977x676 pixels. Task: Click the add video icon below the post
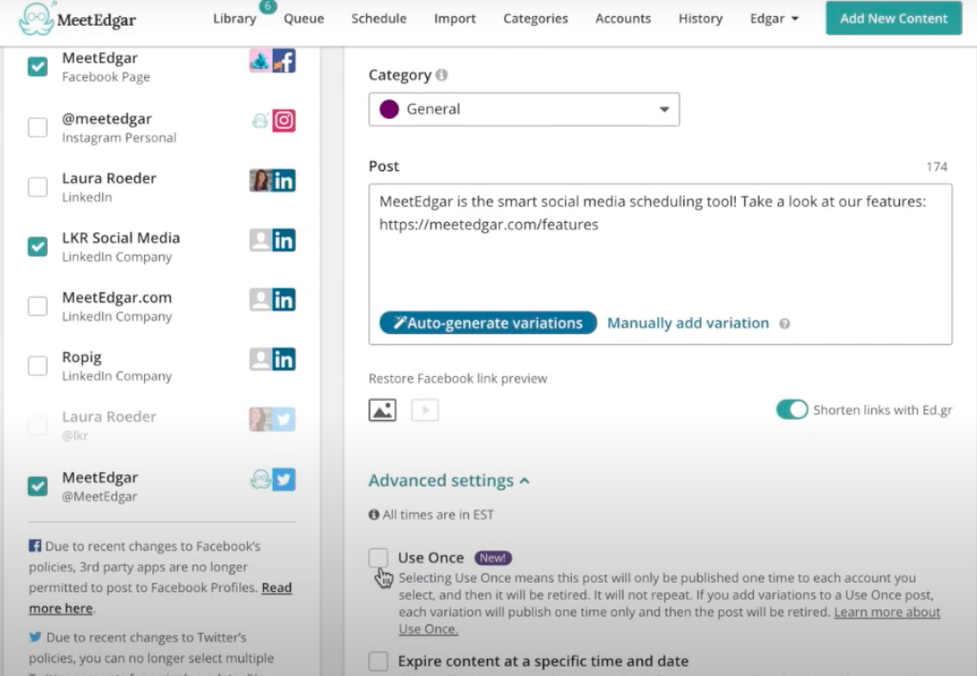coord(425,410)
